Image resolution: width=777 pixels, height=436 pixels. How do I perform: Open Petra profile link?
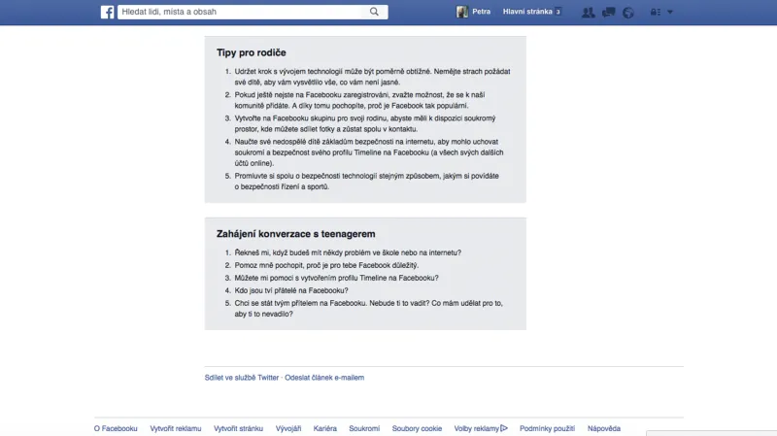481,12
